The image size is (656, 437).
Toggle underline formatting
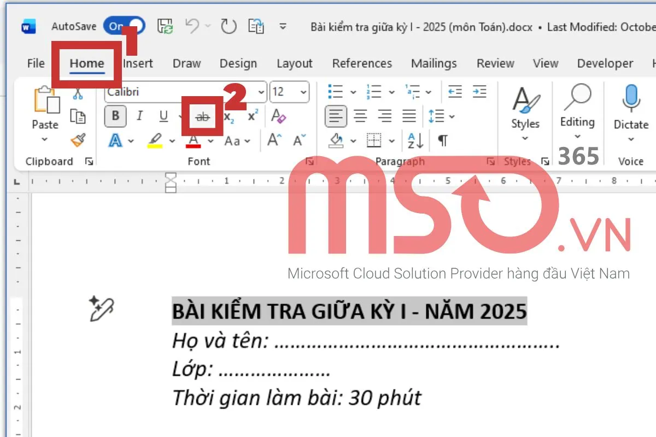(163, 116)
